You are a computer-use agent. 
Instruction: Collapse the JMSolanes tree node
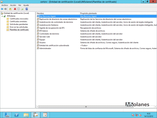(2, 16)
